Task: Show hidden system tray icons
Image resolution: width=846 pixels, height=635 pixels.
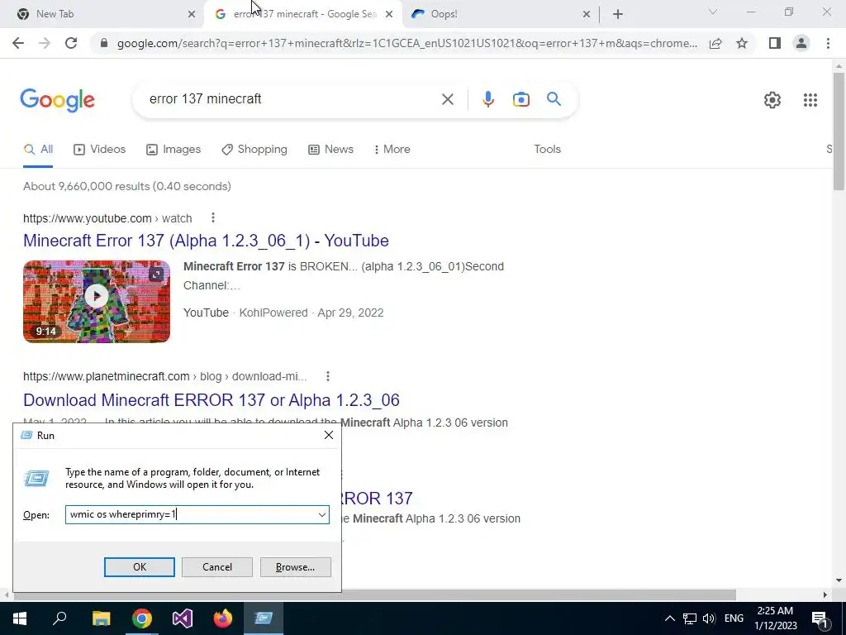Action: point(669,618)
